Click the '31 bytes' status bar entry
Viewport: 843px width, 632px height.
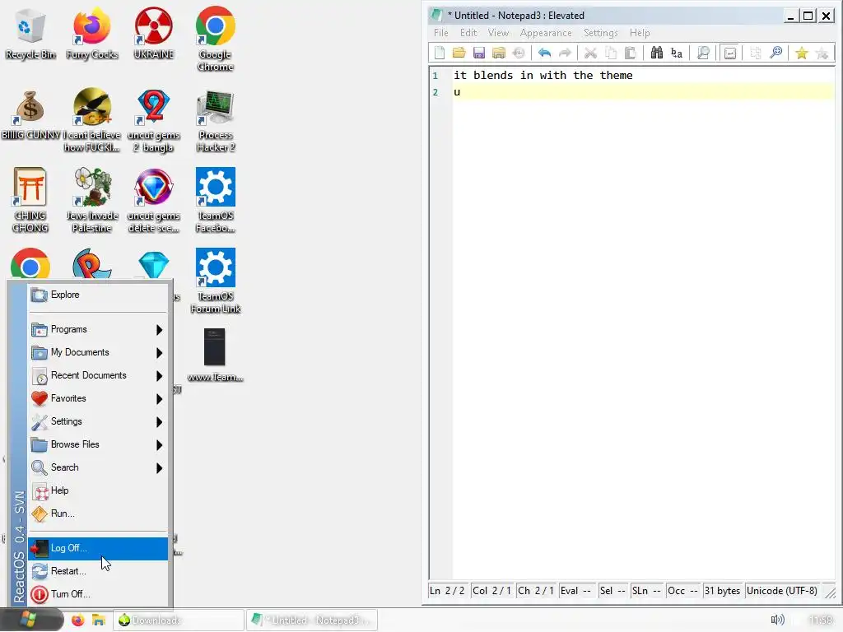pyautogui.click(x=722, y=591)
